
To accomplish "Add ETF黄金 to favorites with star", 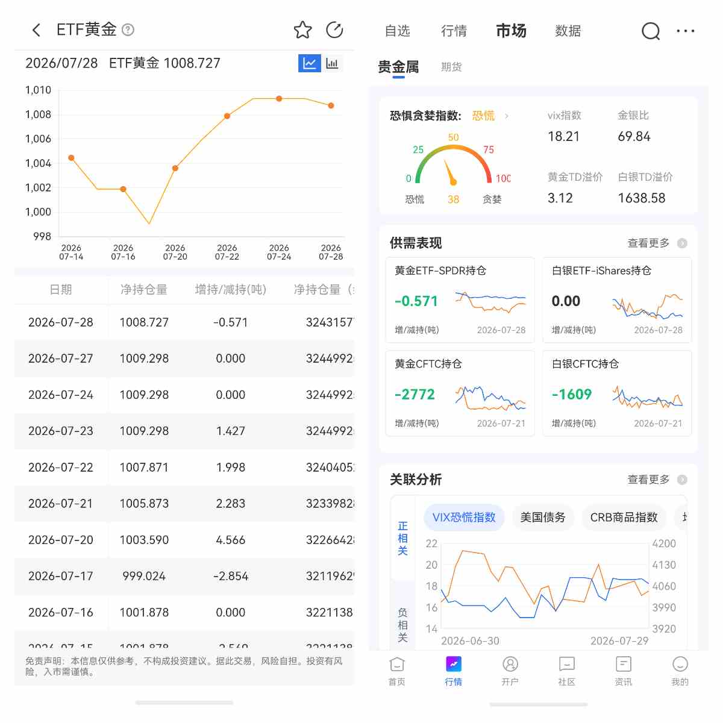I will [x=302, y=30].
